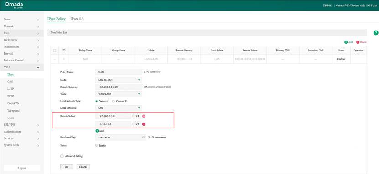Tick the select-all checkbox in table header
379x174 pixels.
click(55, 51)
